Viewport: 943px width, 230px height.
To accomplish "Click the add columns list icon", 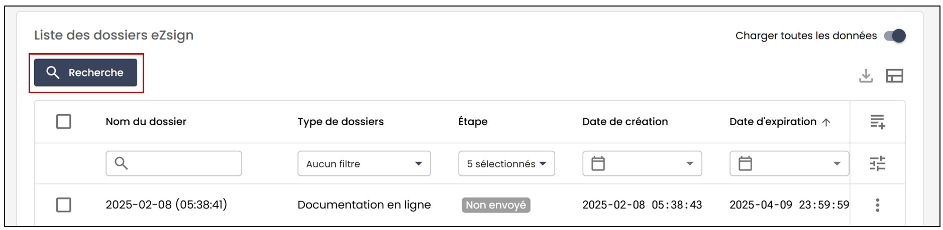I will pyautogui.click(x=878, y=122).
